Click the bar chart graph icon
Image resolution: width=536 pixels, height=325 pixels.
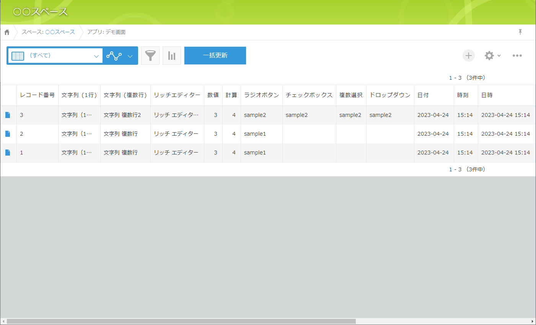point(171,55)
